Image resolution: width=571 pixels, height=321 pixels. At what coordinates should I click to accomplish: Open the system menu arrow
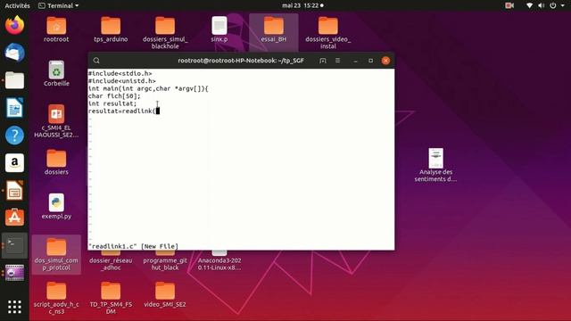pos(563,5)
